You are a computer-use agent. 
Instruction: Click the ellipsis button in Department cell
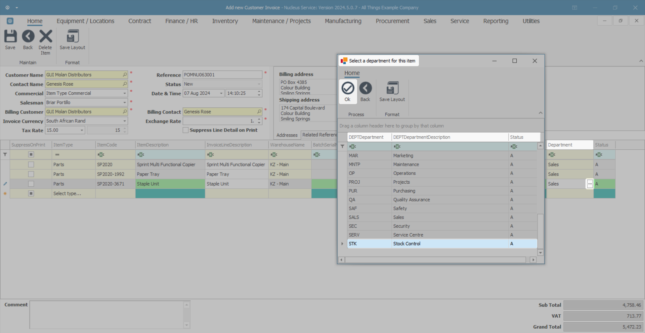(x=590, y=184)
